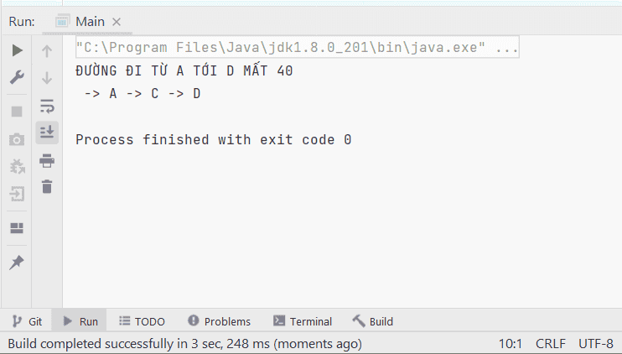Clear the console with the trash icon
The height and width of the screenshot is (354, 622).
[x=47, y=186]
